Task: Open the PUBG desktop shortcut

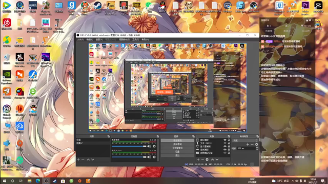Action: [136, 8]
